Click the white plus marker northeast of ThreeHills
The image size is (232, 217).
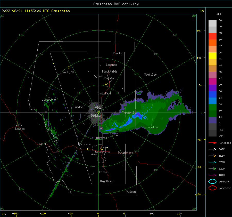coord(146,104)
